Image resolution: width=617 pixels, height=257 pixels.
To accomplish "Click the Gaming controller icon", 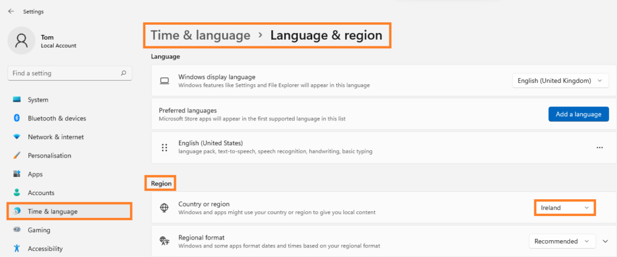I will (x=17, y=230).
